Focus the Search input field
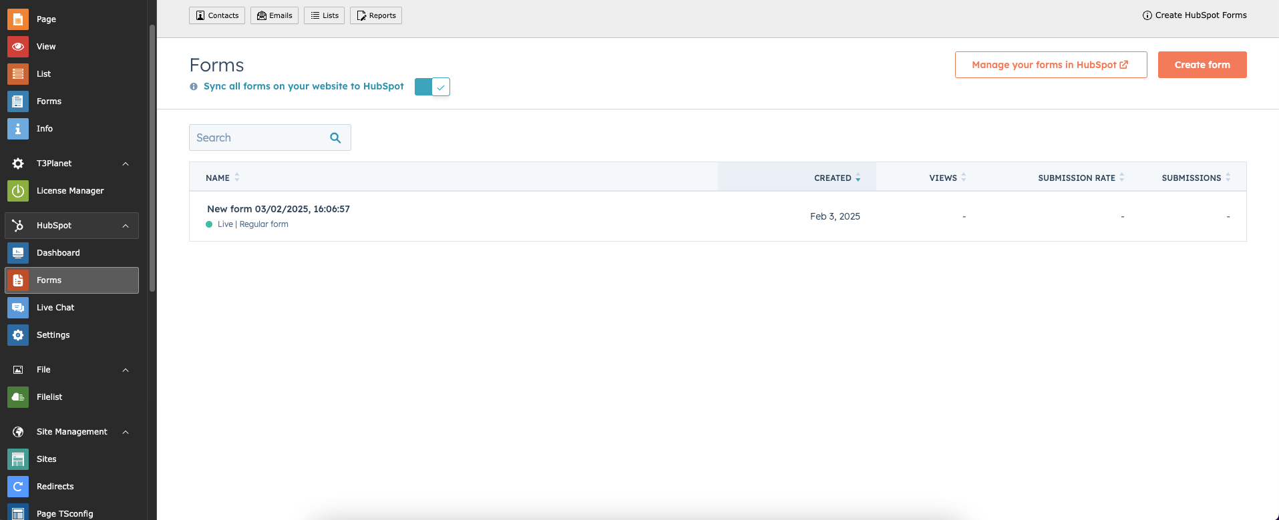 pyautogui.click(x=270, y=138)
